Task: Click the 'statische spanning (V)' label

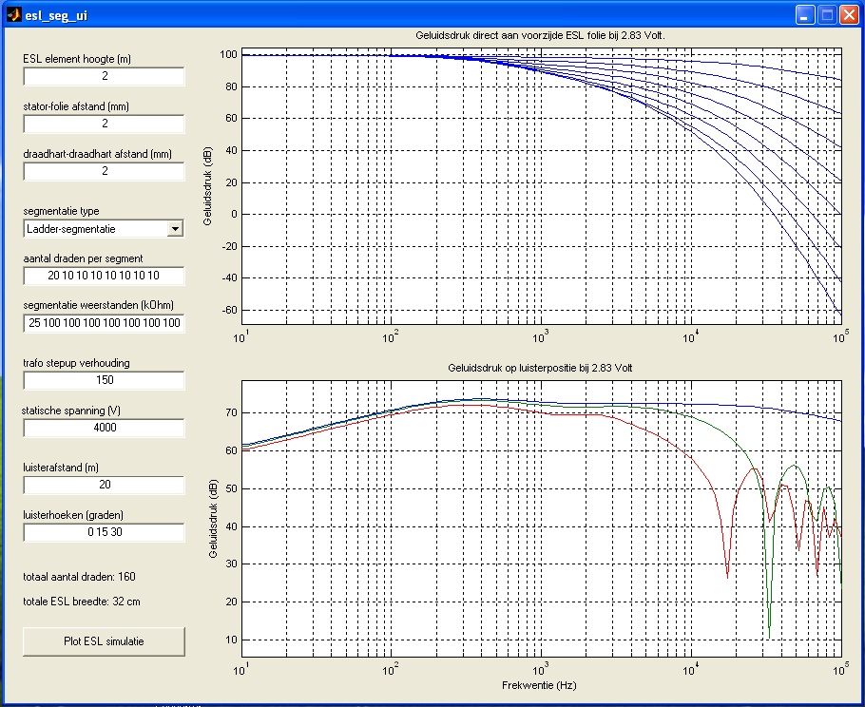Action: 71,411
